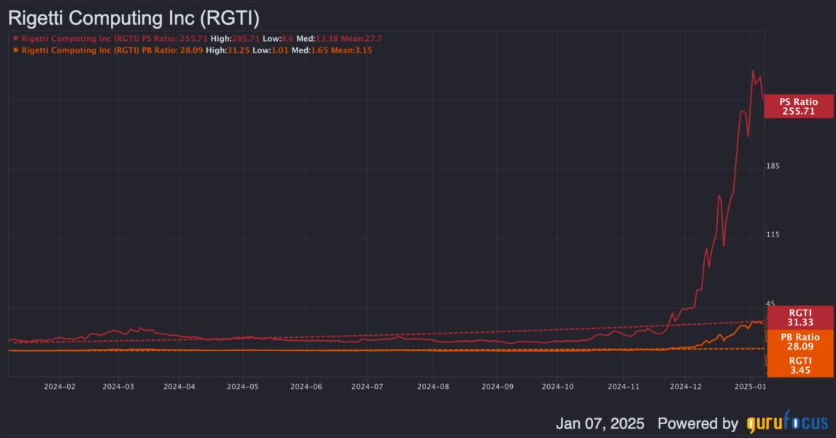Click the 2024-12 x-axis label
The width and height of the screenshot is (836, 438).
tap(686, 386)
